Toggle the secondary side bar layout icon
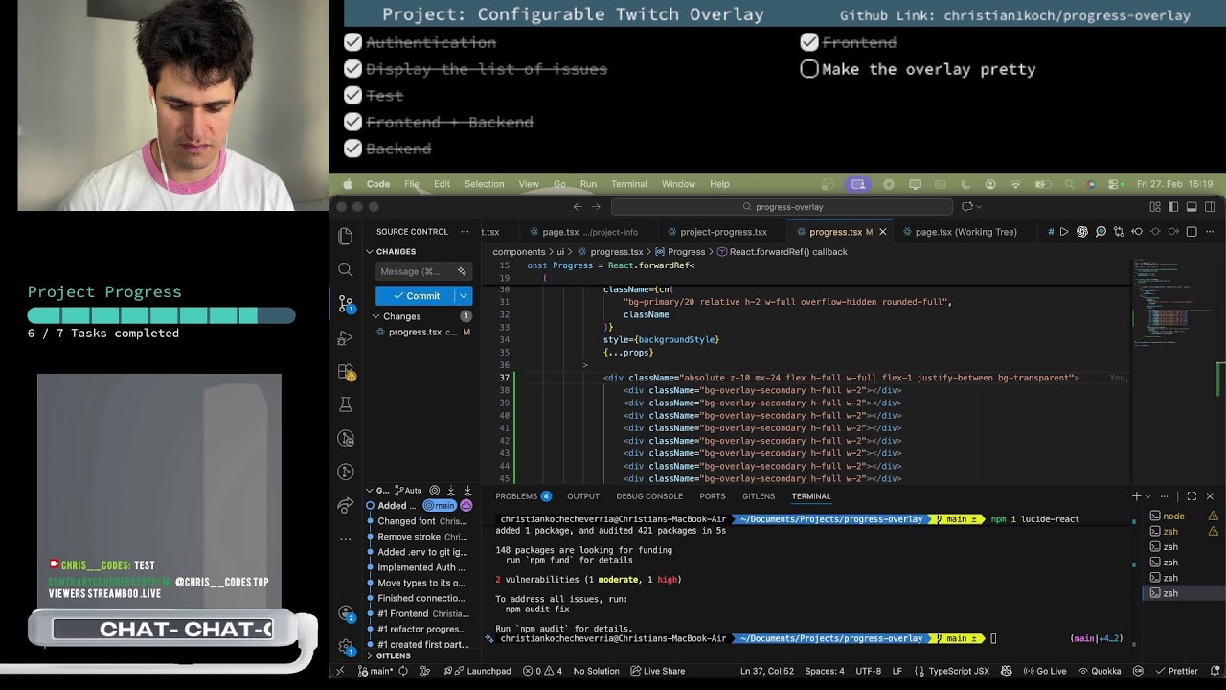 (x=1211, y=207)
